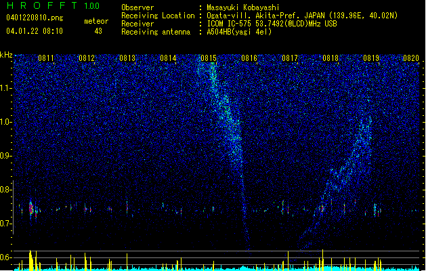Click the Ogata-vill. Akita-Pref. JAPAN location text
The width and height of the screenshot is (426, 271).
tap(302, 16)
